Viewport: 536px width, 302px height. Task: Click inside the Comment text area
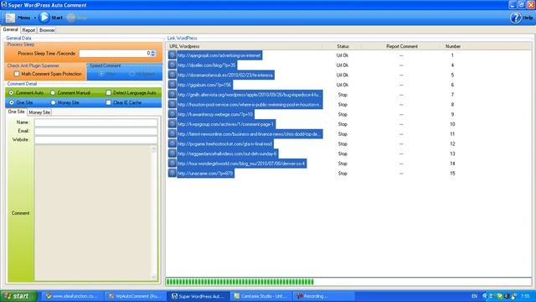[x=92, y=213]
